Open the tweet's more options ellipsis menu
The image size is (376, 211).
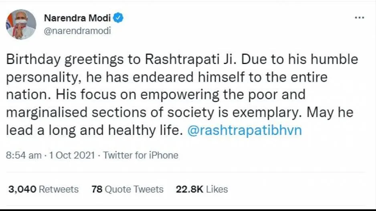(x=360, y=18)
